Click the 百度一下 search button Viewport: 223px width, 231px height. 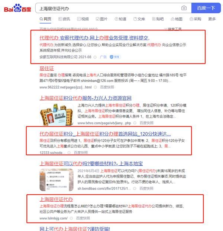coord(206,8)
